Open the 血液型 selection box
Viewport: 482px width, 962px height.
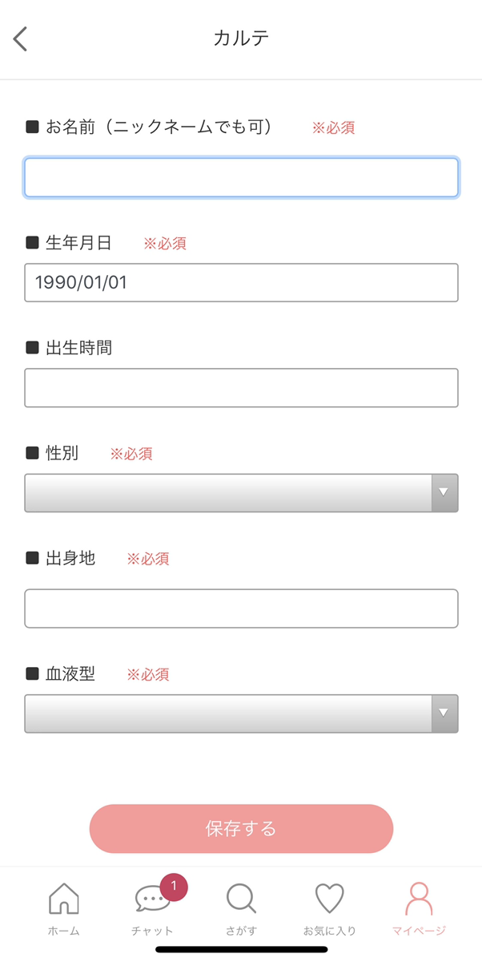pyautogui.click(x=228, y=713)
